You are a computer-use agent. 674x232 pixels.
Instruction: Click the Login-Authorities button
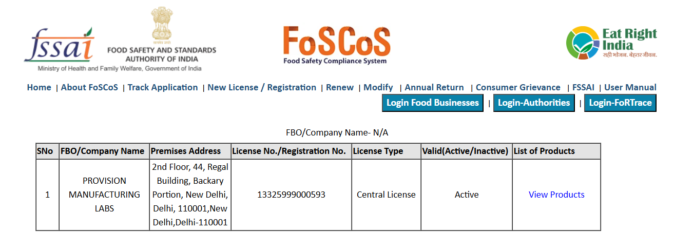point(534,103)
